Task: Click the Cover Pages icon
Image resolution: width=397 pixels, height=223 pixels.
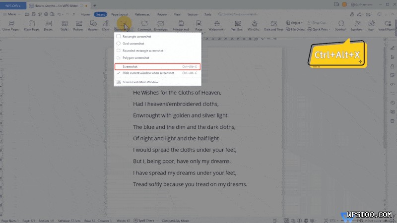Action: [11, 23]
